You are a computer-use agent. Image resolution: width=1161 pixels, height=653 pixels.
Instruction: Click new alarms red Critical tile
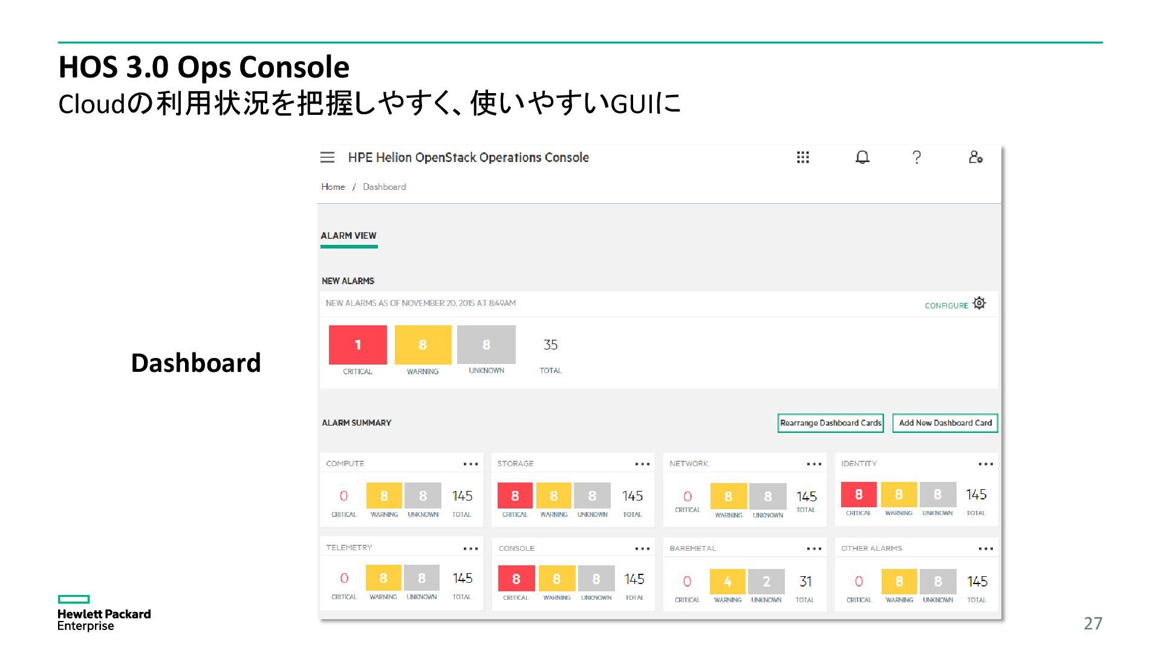pyautogui.click(x=358, y=345)
